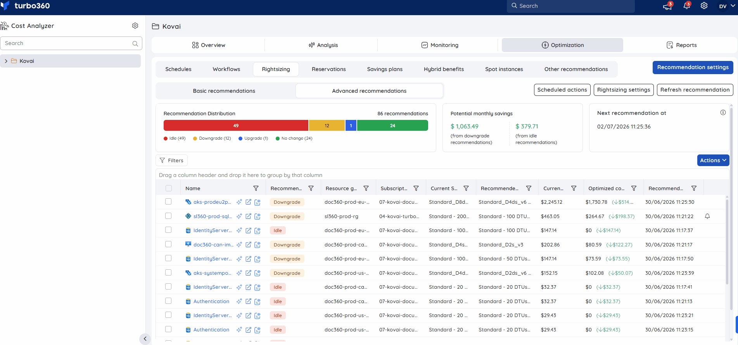Click the Name column filter icon

(256, 188)
